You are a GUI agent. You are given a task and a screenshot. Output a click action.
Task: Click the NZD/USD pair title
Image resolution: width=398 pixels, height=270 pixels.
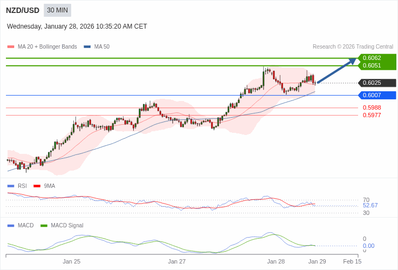(23, 10)
